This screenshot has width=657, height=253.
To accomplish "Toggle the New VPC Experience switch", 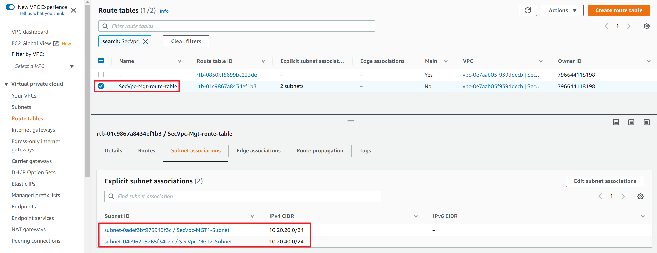I will tap(10, 7).
